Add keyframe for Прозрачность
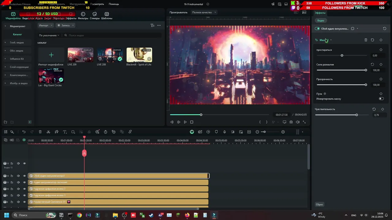This screenshot has width=392, height=220. pos(381,79)
